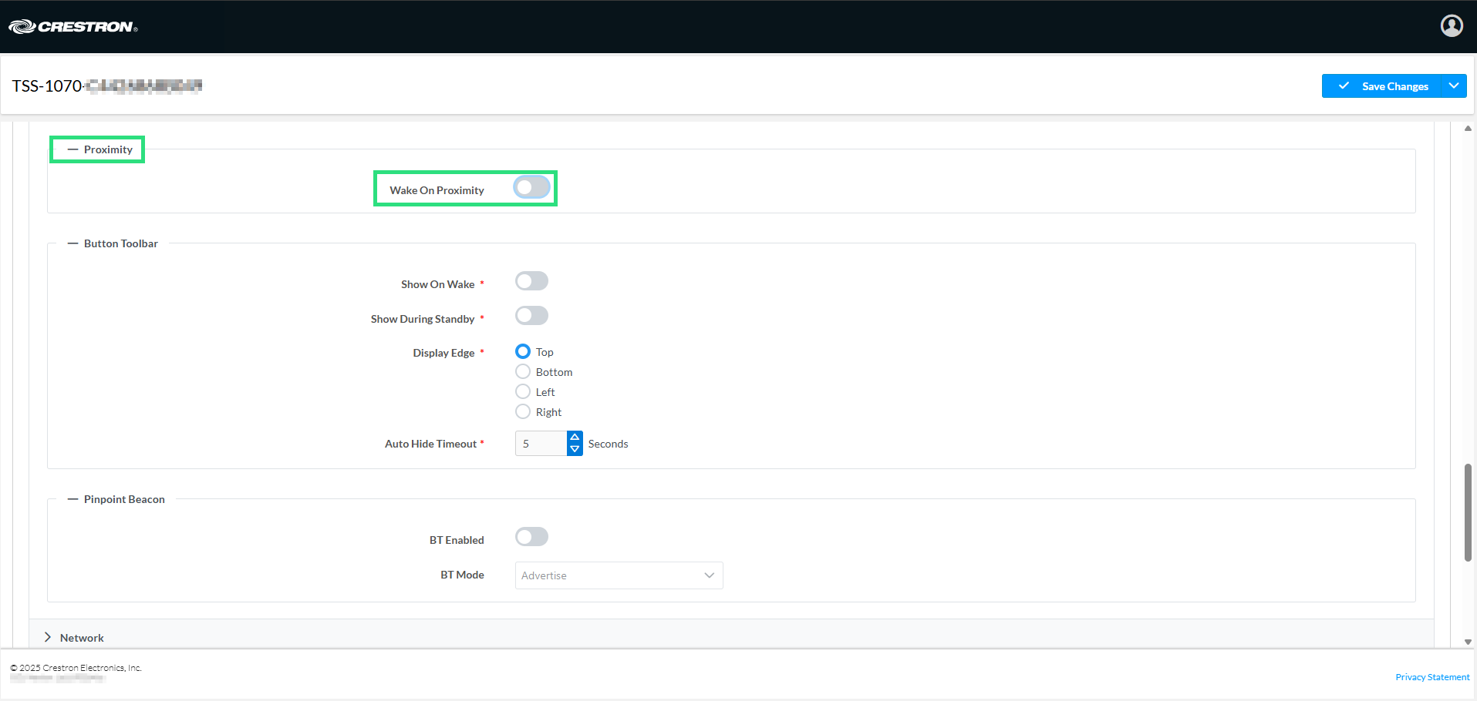Viewport: 1477px width, 701px height.
Task: Increase Auto Hide Timeout with up arrow
Action: coord(575,438)
